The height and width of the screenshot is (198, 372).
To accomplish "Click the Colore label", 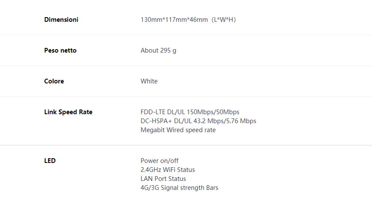I will tap(54, 81).
